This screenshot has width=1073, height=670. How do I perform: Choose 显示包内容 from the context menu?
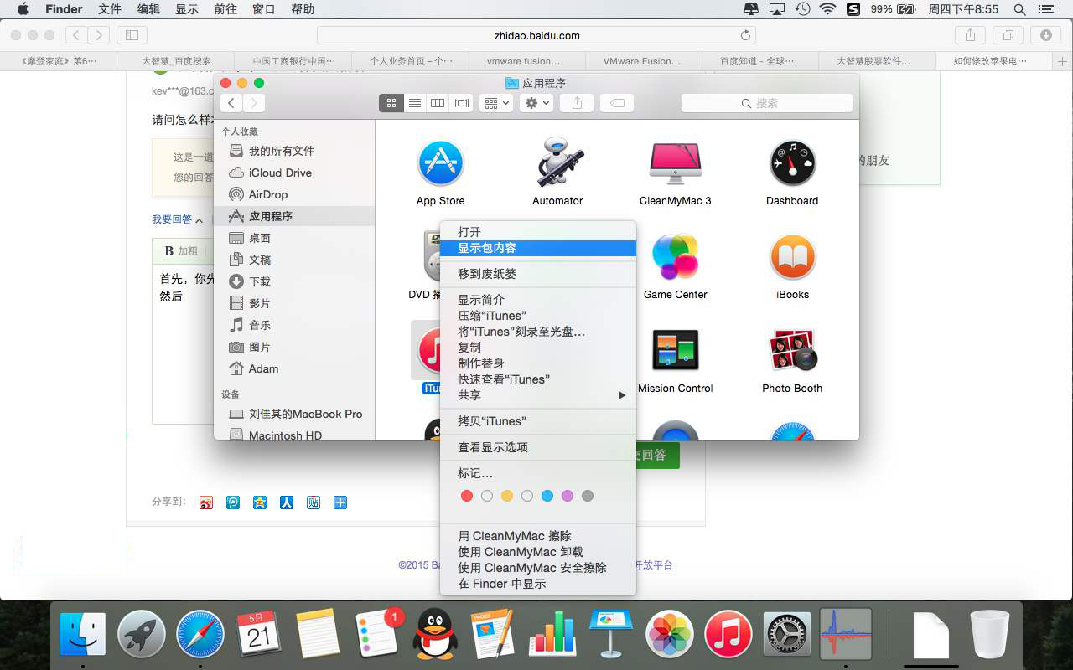(x=538, y=248)
